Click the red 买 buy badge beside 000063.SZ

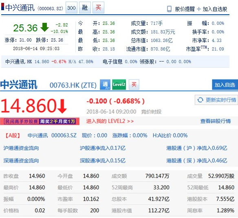98,8
